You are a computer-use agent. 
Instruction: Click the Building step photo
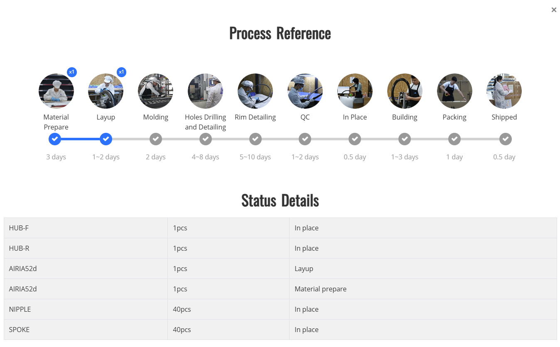[x=405, y=91]
